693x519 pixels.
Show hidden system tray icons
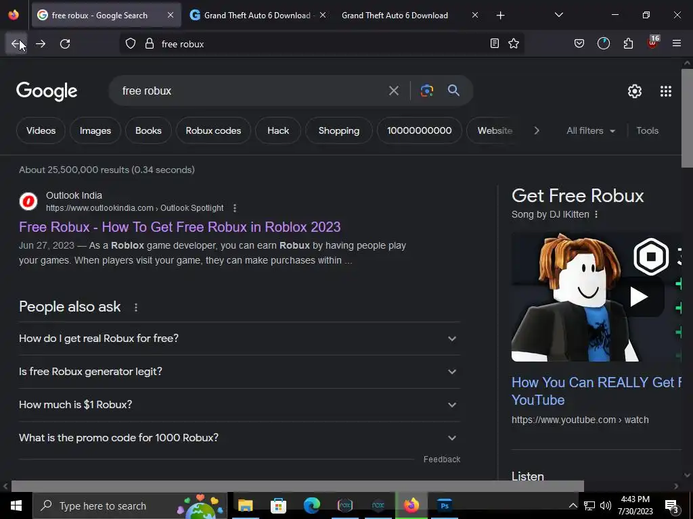[573, 505]
